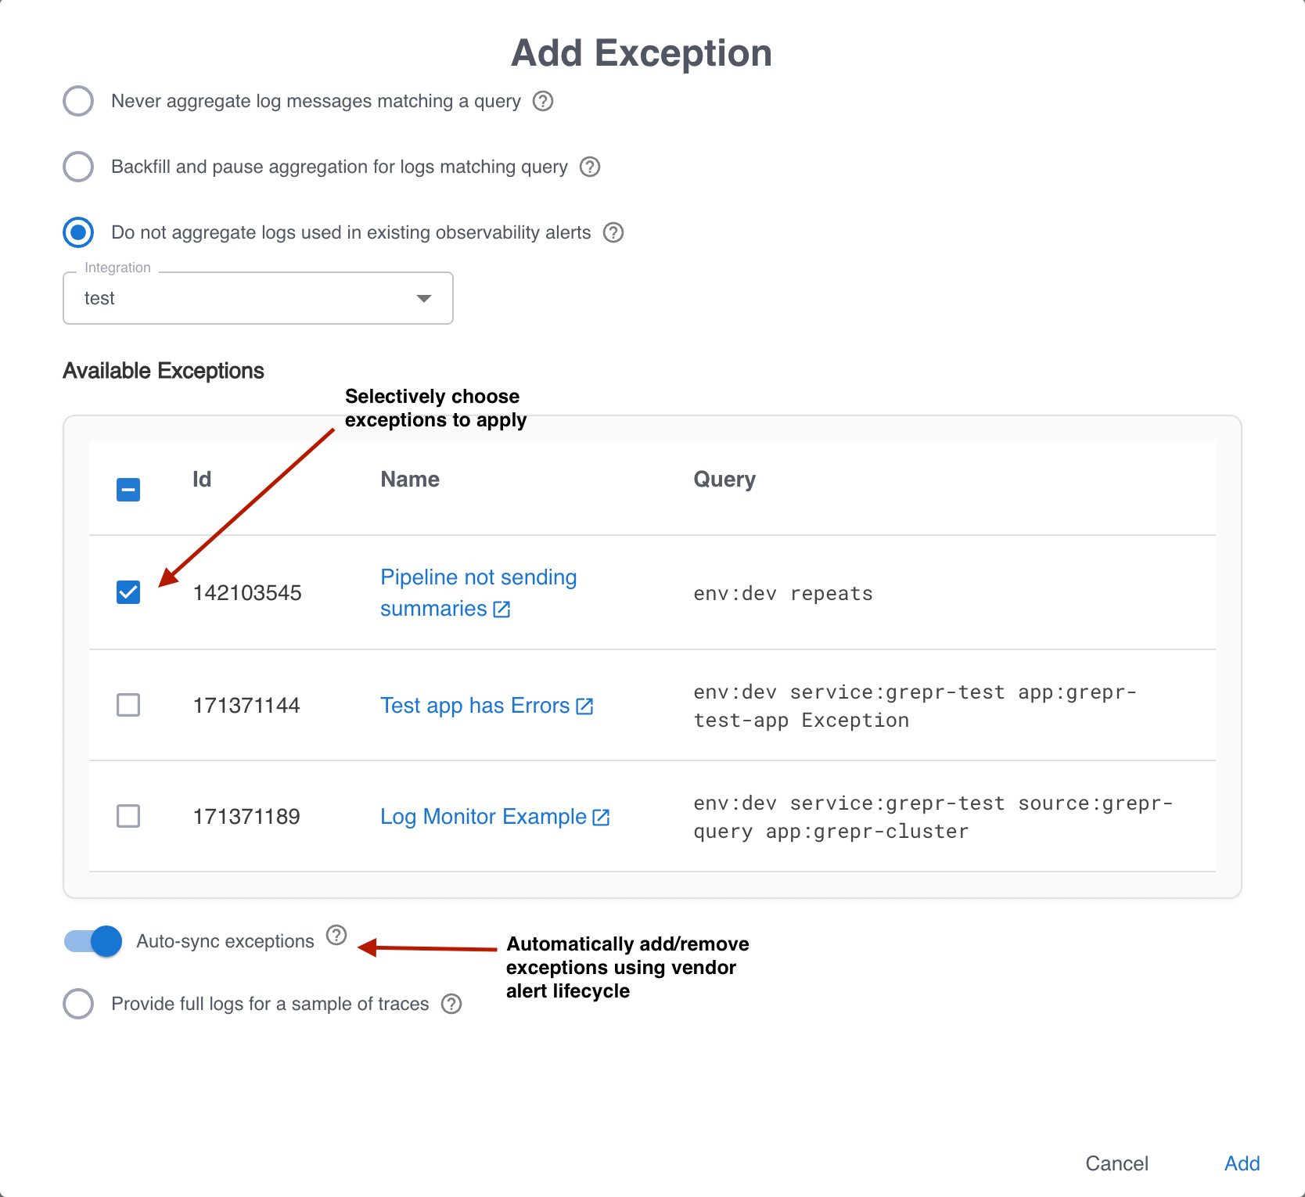Click query text 'env:dev repeats'
1305x1197 pixels.
(x=783, y=594)
